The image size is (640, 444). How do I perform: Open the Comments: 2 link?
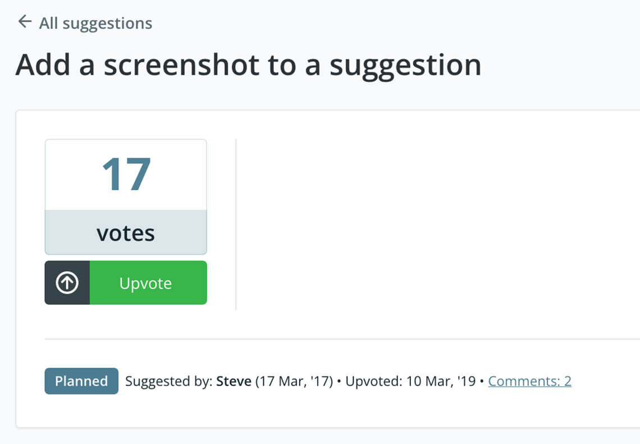(x=529, y=381)
